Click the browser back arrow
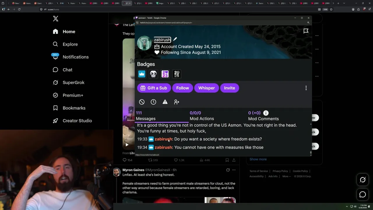The height and width of the screenshot is (210, 373). click(9, 9)
